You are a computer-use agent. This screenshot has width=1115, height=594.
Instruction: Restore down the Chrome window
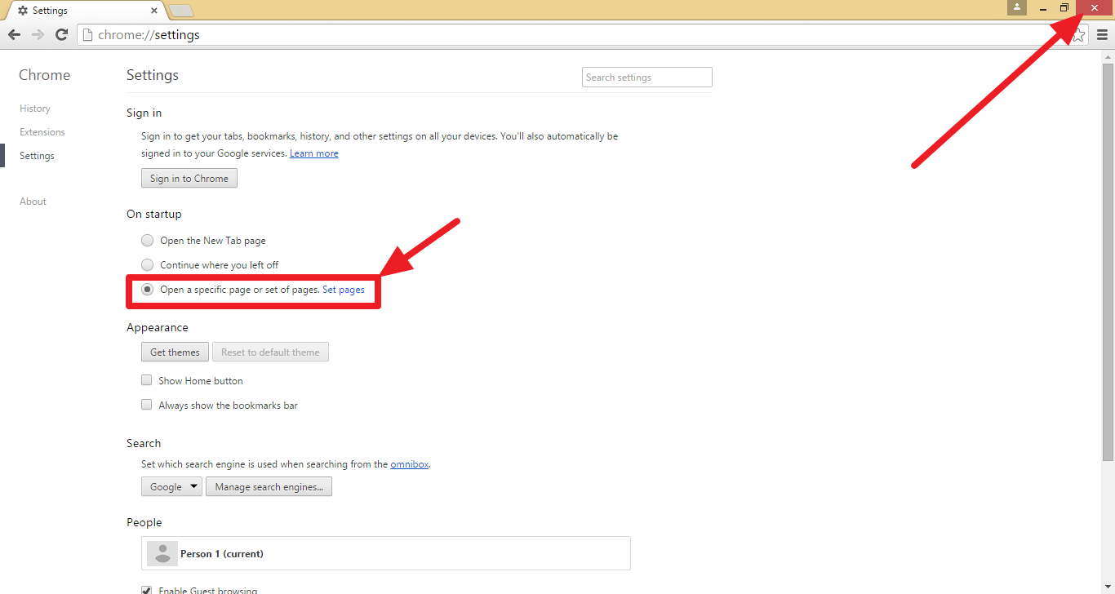point(1064,7)
